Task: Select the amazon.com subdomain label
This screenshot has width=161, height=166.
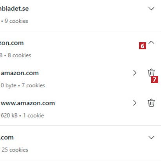Action: pos(20,73)
